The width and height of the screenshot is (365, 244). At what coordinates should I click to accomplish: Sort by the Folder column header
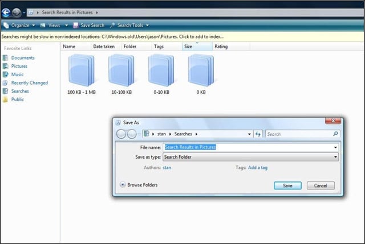click(136, 47)
